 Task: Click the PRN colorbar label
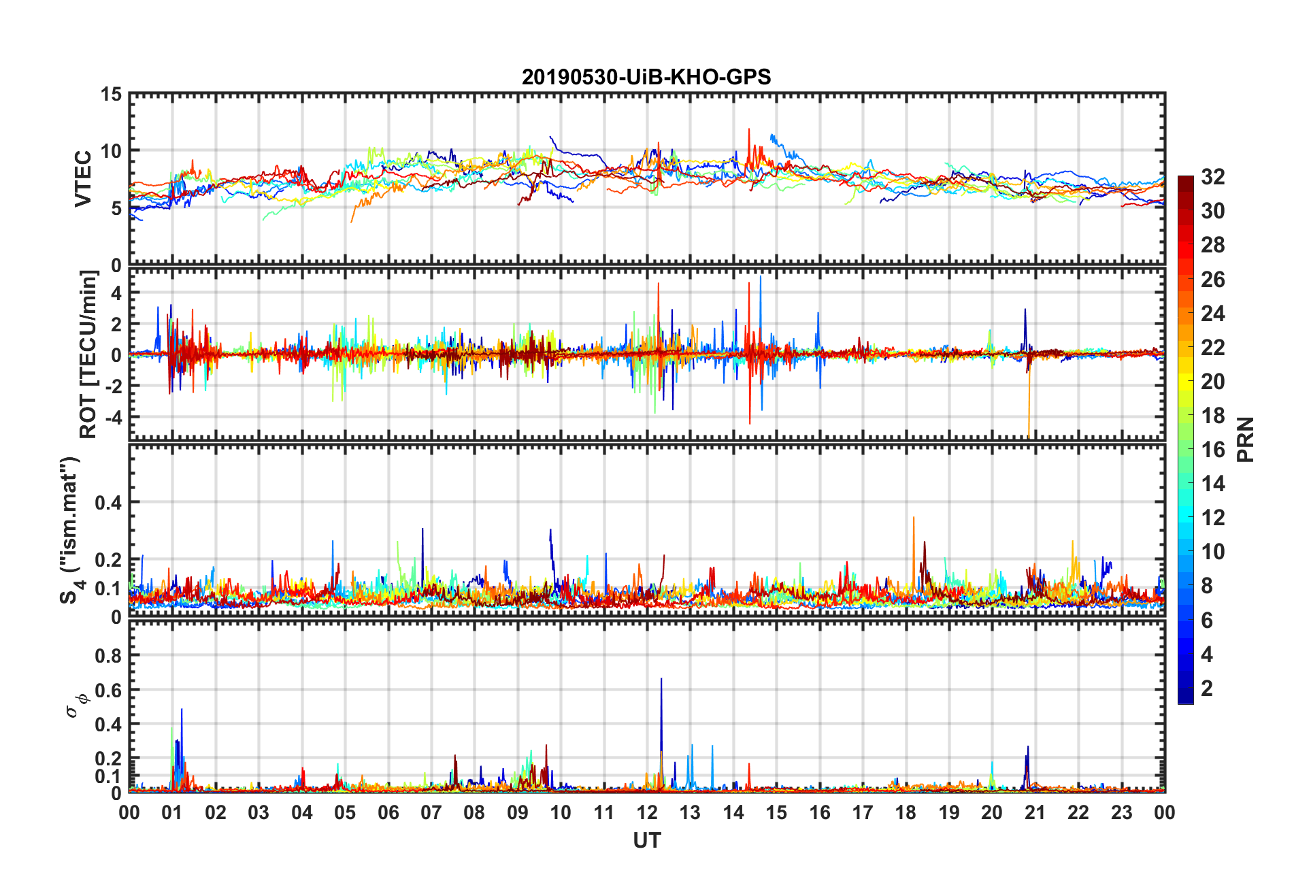[1246, 439]
